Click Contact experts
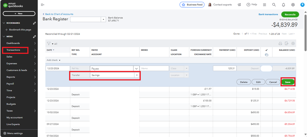The height and width of the screenshot is (137, 307). (x=220, y=5)
